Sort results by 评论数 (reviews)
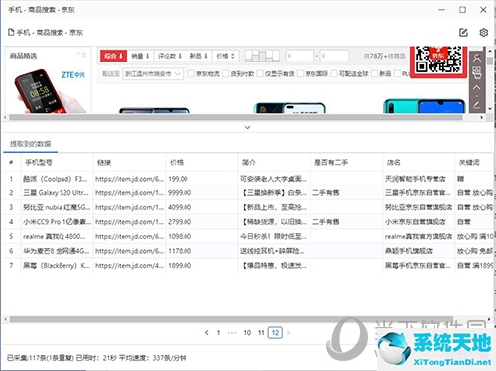Image resolution: width=496 pixels, height=371 pixels. [x=170, y=56]
